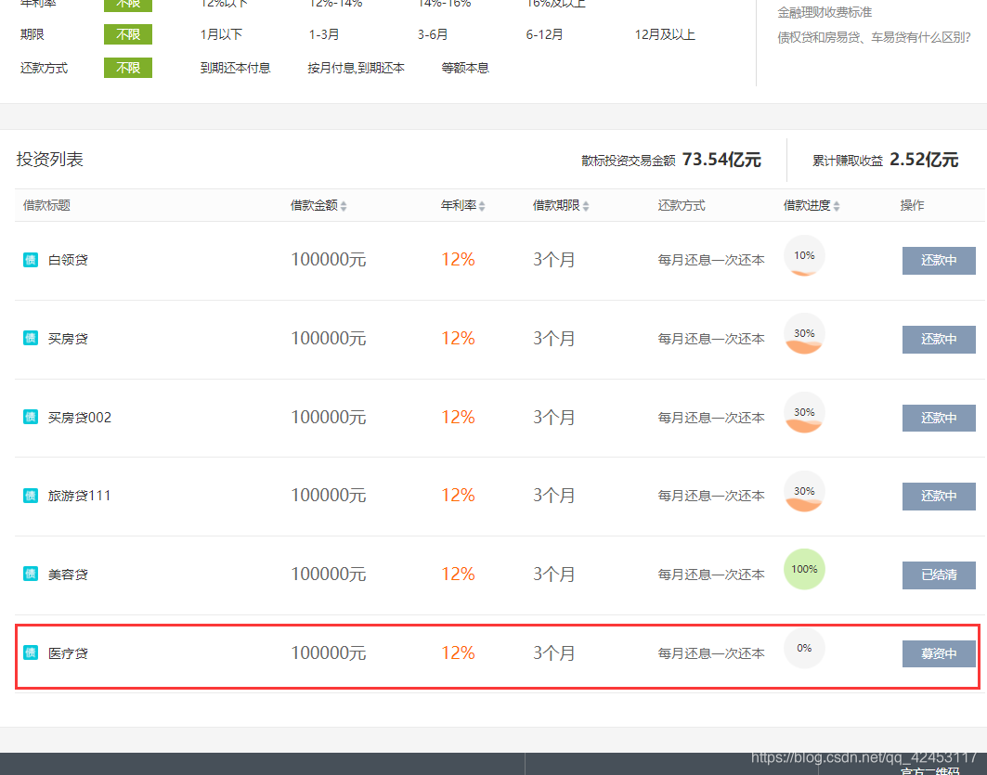
Task: Click the 债 icon beside 旅游贷111
Action: pos(31,496)
